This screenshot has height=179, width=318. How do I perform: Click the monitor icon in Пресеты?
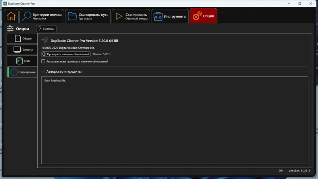click(17, 50)
